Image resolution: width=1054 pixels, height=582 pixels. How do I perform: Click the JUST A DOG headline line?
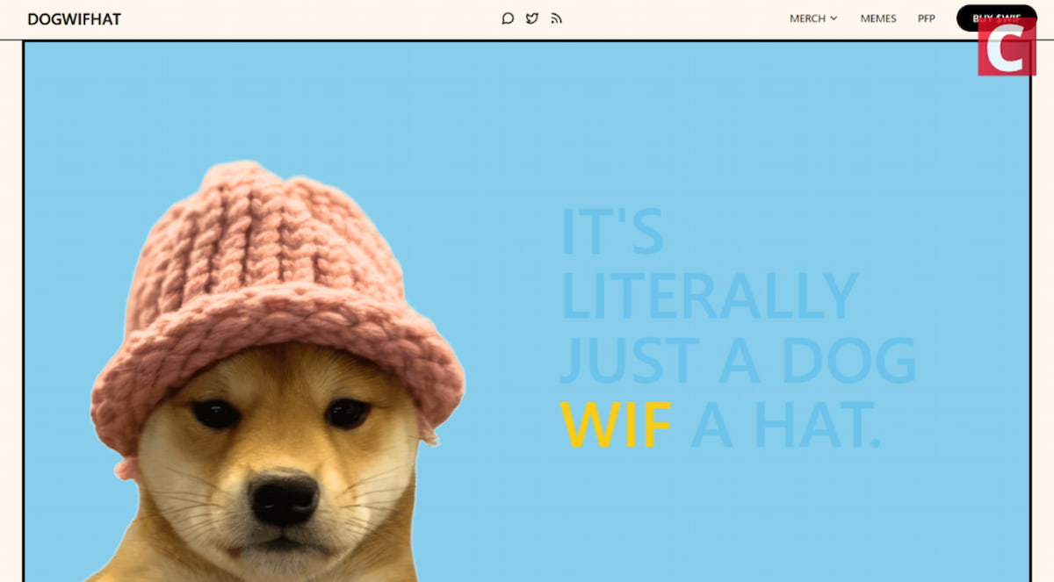(x=738, y=361)
